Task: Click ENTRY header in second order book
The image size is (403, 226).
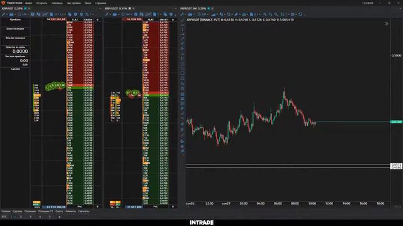Action: 164,19
